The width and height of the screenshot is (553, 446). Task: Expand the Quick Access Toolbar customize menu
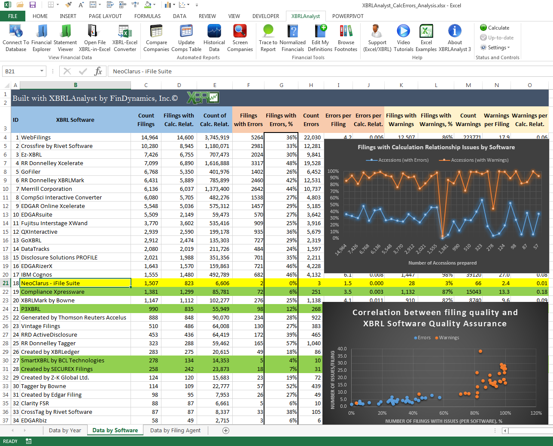click(x=197, y=5)
